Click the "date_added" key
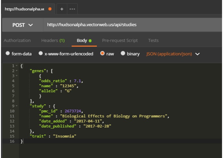Image resolution: width=223 pixels, height=158 pixels. coord(53,121)
